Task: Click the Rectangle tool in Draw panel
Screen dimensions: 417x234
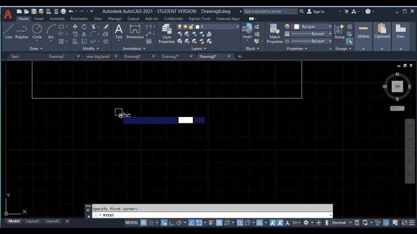Action: tap(61, 27)
